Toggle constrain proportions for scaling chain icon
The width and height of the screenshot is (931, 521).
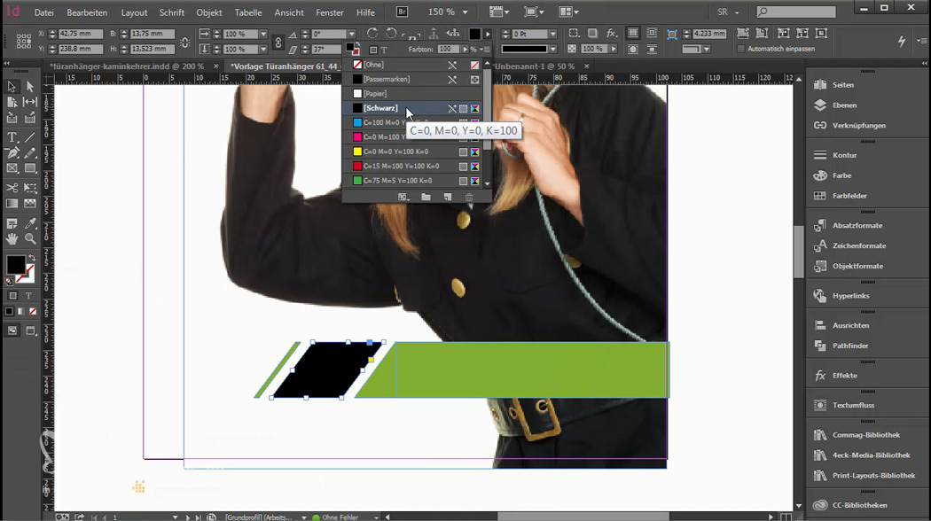point(278,42)
